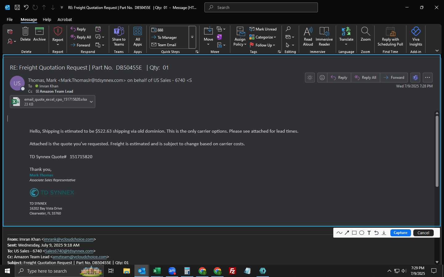Switch to the Message tab

pyautogui.click(x=29, y=19)
